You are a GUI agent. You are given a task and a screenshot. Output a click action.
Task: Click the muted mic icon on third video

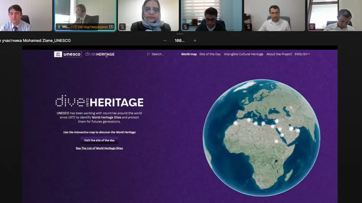pos(122,27)
